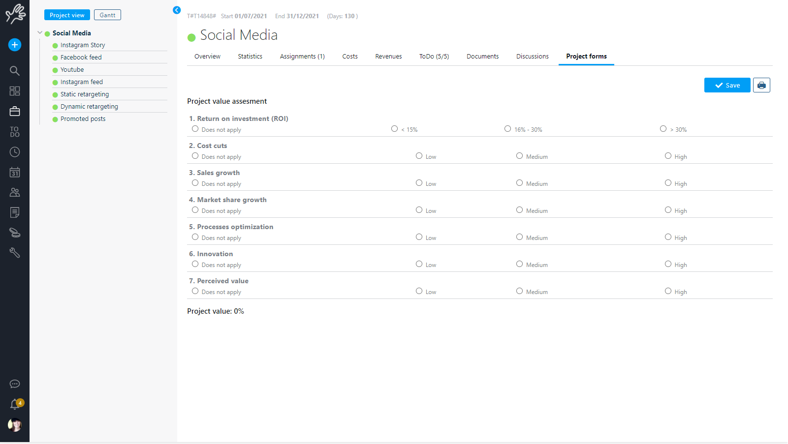Open the search magnifier icon in sidebar

[x=15, y=71]
